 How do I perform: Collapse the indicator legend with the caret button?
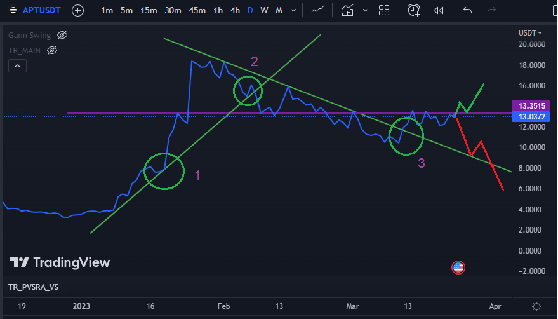pyautogui.click(x=17, y=66)
